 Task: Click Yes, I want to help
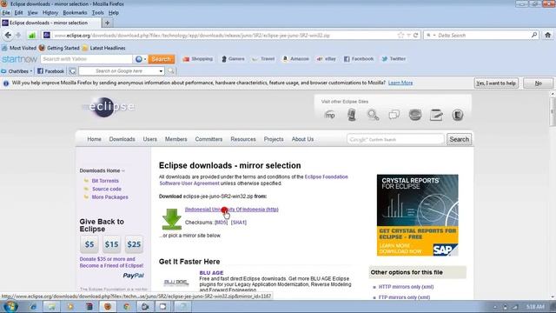496,83
